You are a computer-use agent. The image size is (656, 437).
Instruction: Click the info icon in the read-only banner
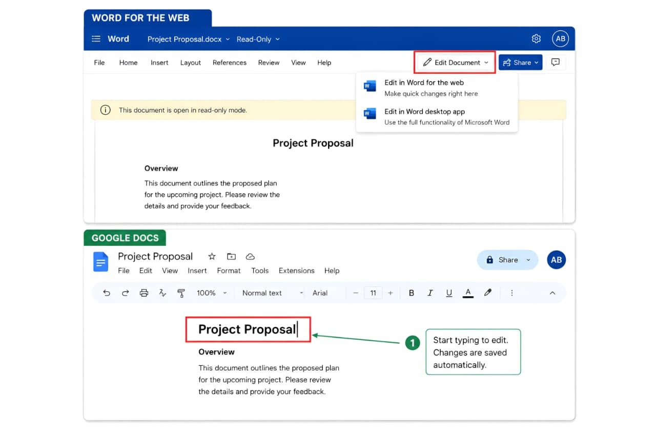click(106, 110)
